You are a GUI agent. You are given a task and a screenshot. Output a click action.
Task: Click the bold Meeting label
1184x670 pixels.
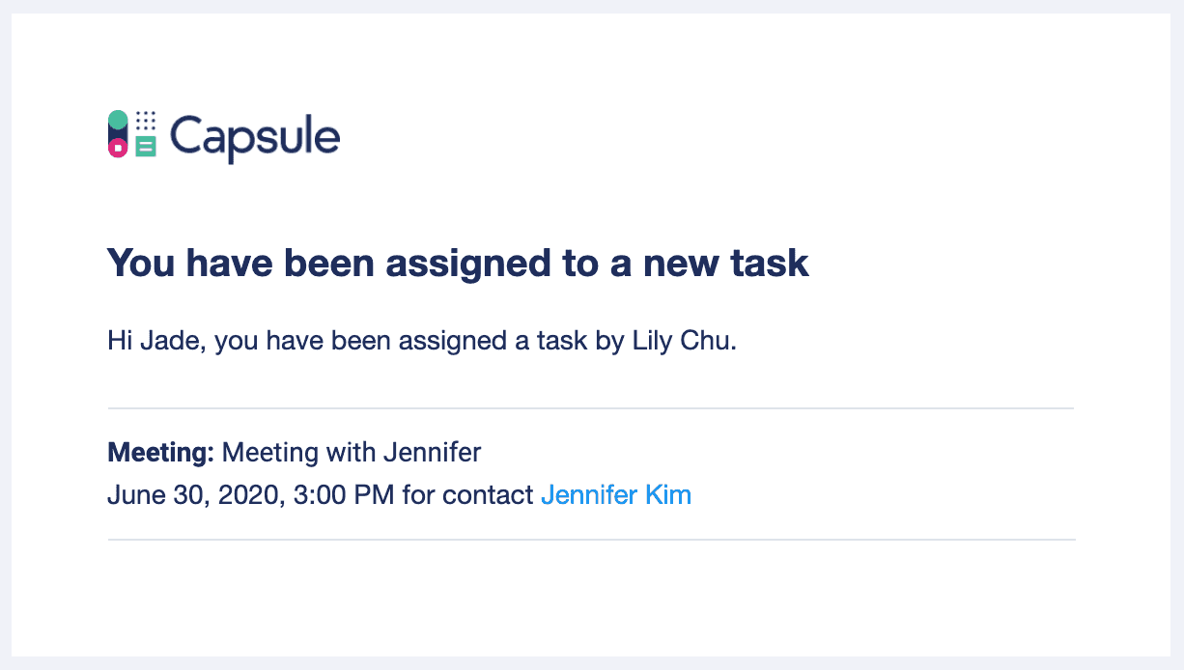[x=160, y=452]
